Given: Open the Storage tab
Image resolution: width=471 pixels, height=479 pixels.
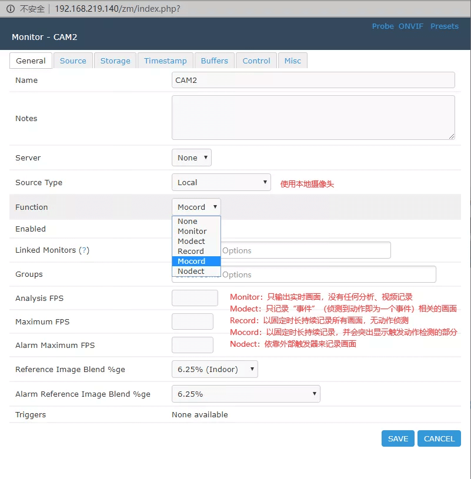Looking at the screenshot, I should [115, 61].
